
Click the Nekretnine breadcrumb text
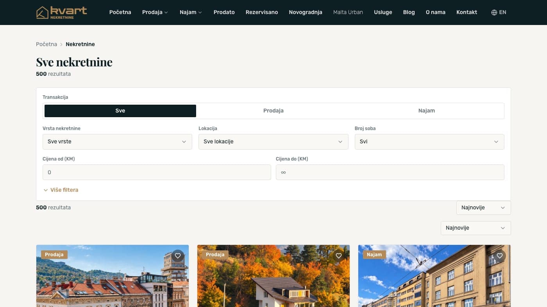(x=80, y=45)
